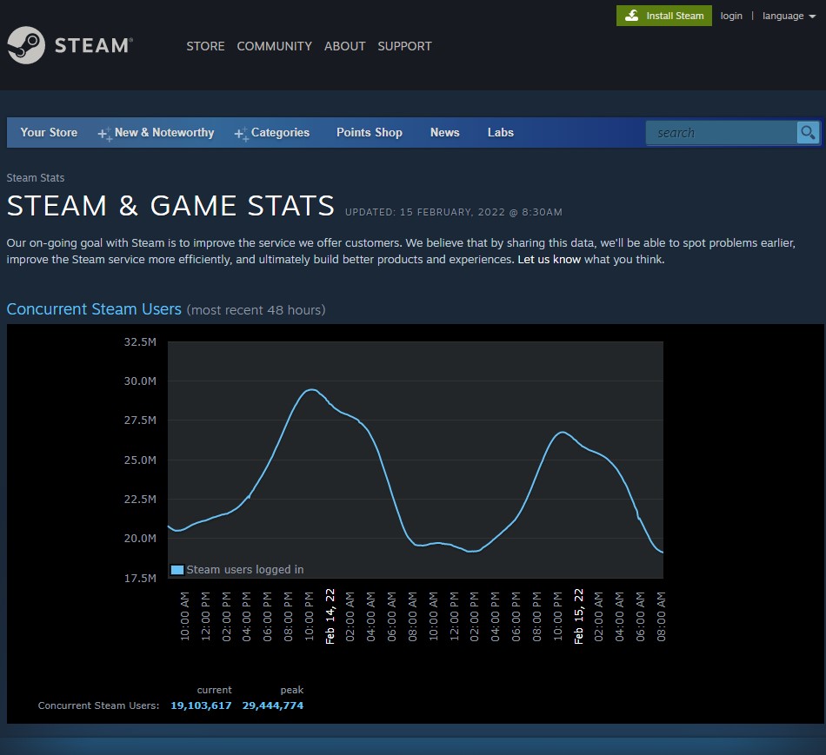The height and width of the screenshot is (755, 826).
Task: Click the 32.5M y-axis label
Action: coord(140,341)
